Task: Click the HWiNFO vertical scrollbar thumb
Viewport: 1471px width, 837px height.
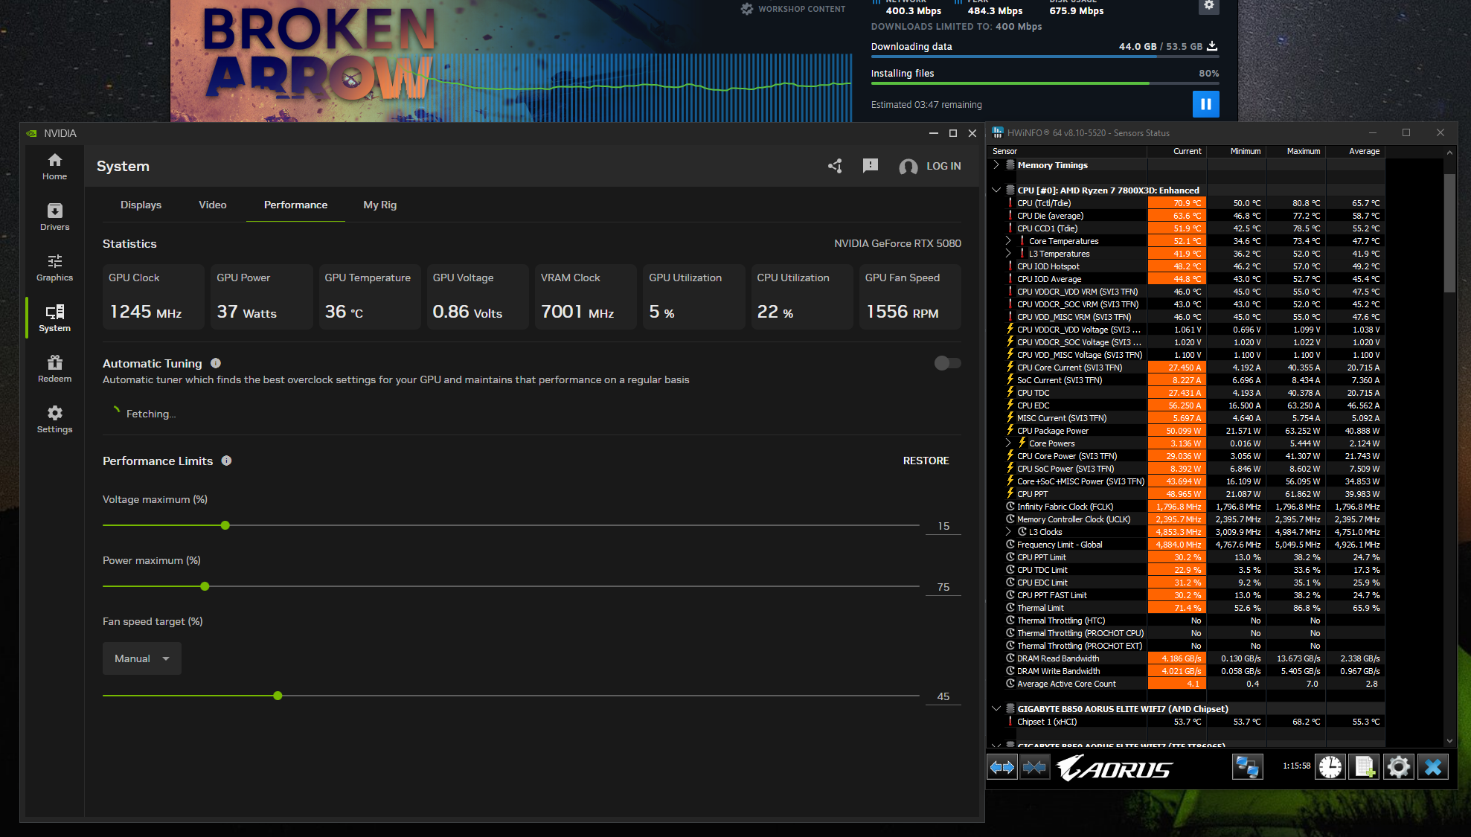Action: click(x=1449, y=233)
